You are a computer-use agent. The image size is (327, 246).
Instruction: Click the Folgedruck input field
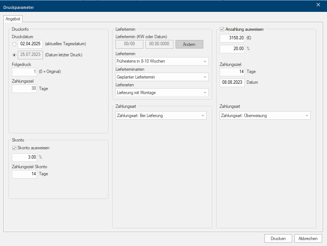(x=24, y=72)
